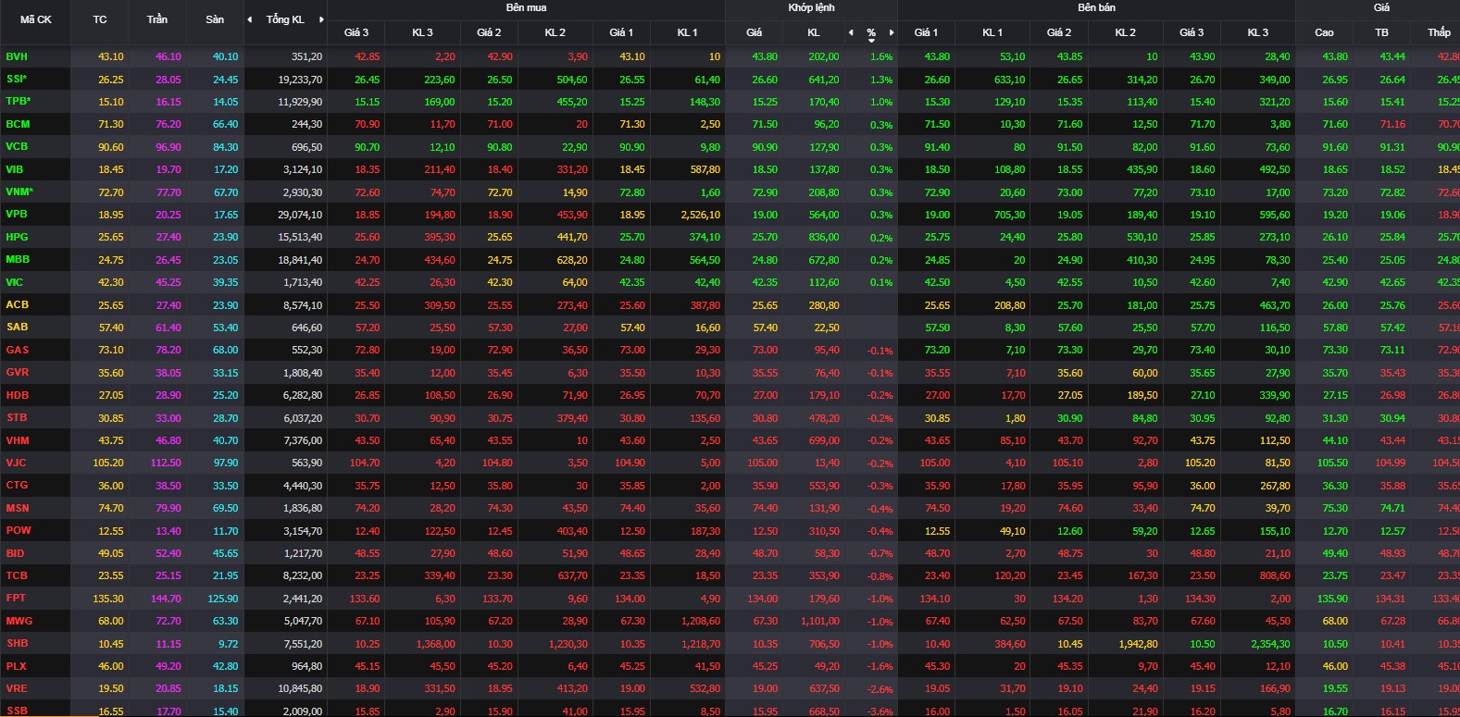The height and width of the screenshot is (717, 1460).
Task: Select the VIC stock symbol
Action: point(15,282)
